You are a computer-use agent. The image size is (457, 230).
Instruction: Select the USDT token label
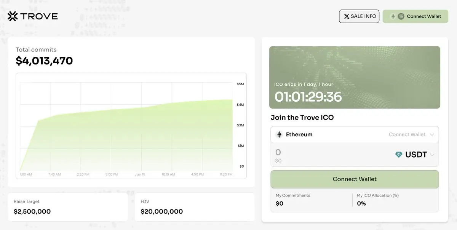click(416, 155)
